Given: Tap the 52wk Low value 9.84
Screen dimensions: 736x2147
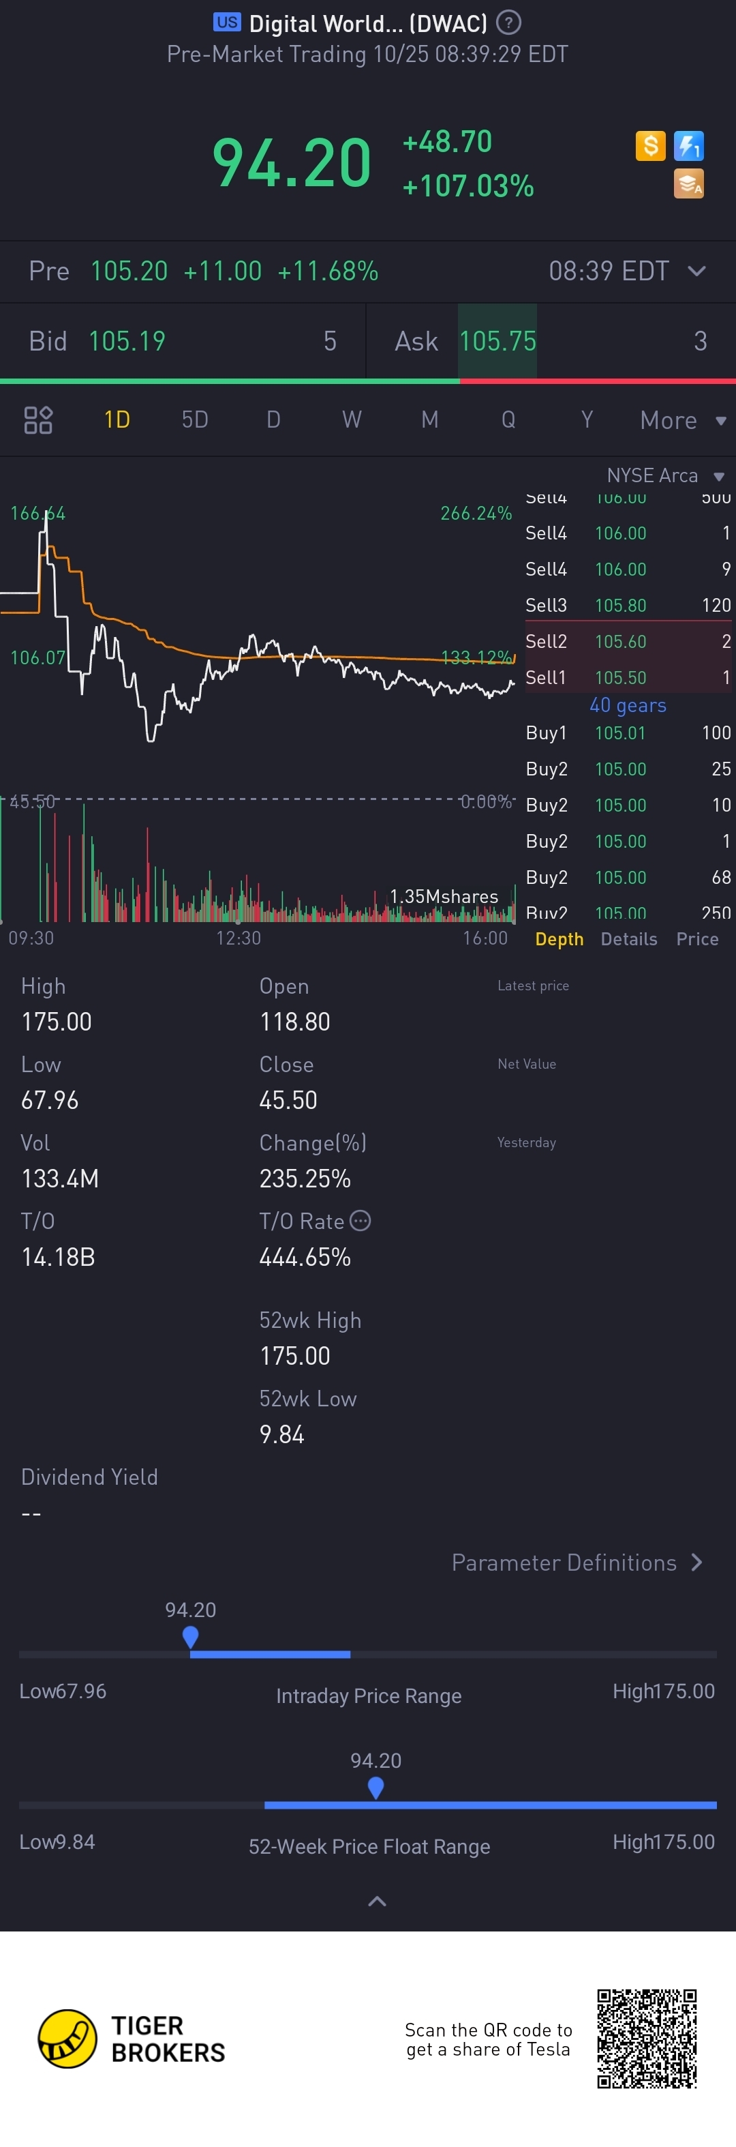Looking at the screenshot, I should coord(281,1434).
